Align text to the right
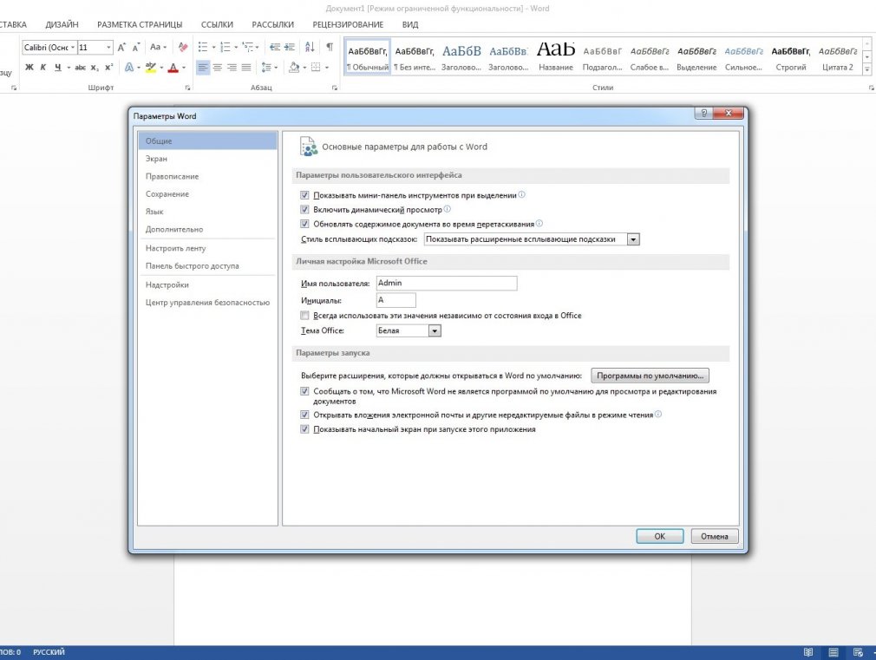 [x=232, y=68]
